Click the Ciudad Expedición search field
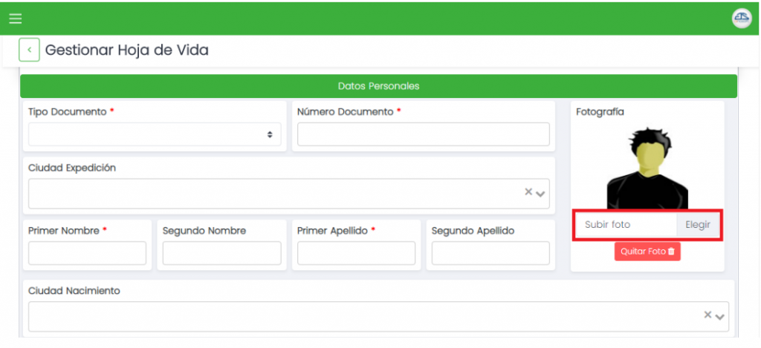This screenshot has width=761, height=348. pos(275,194)
